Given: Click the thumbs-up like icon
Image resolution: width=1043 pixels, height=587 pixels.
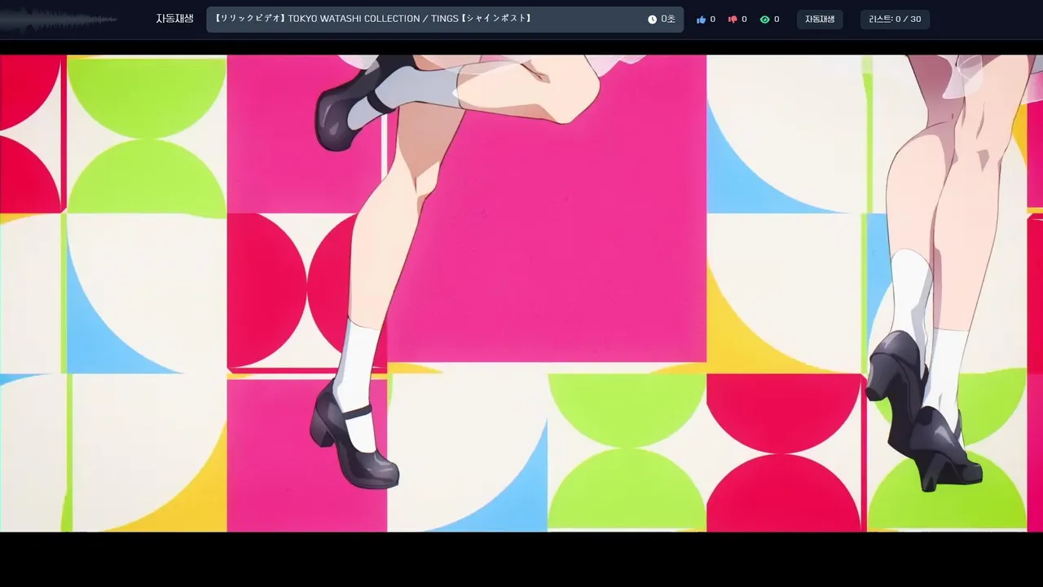Looking at the screenshot, I should (701, 20).
